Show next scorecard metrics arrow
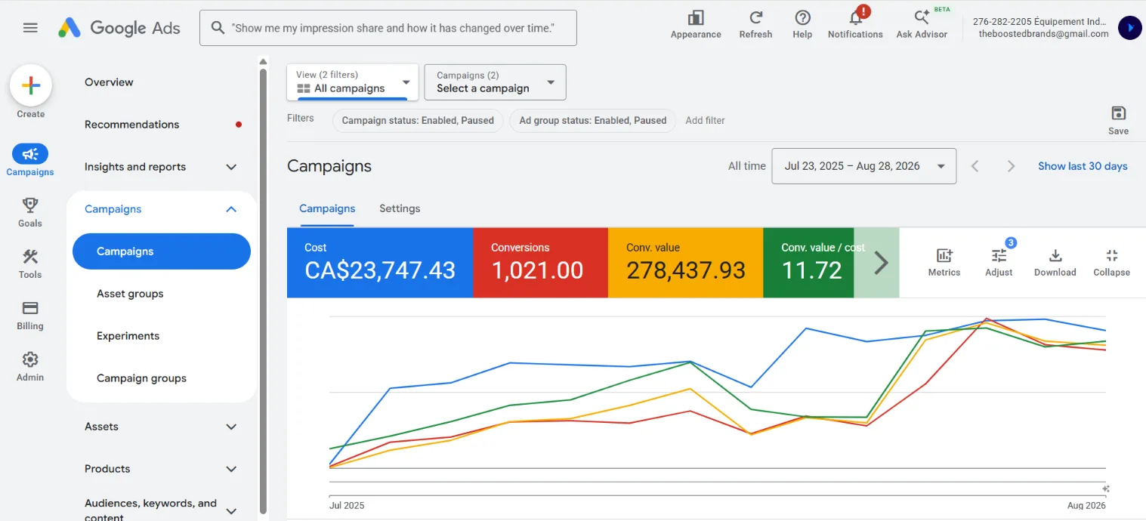 click(881, 263)
